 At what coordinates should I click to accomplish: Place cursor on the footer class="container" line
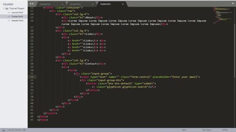coord(63,8)
